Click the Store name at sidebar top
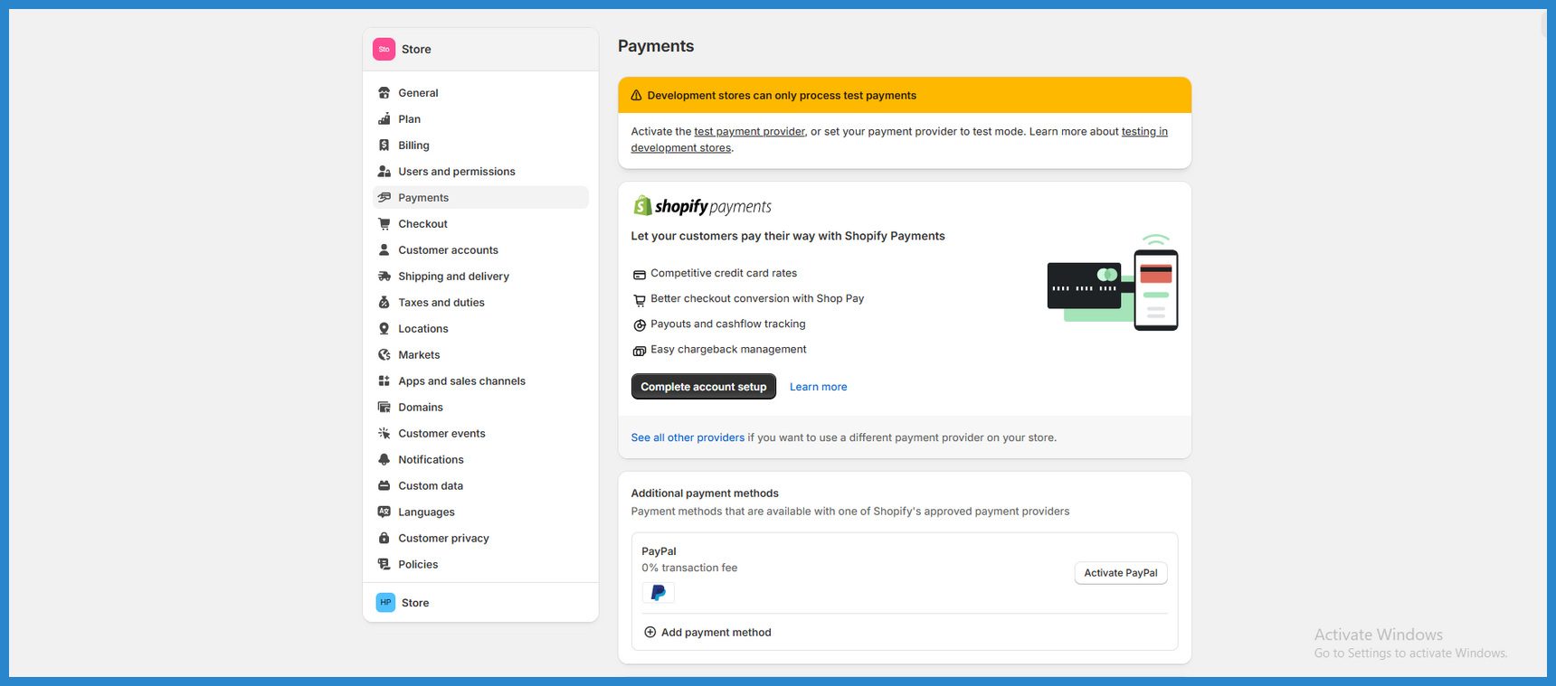The image size is (1556, 686). click(x=416, y=50)
